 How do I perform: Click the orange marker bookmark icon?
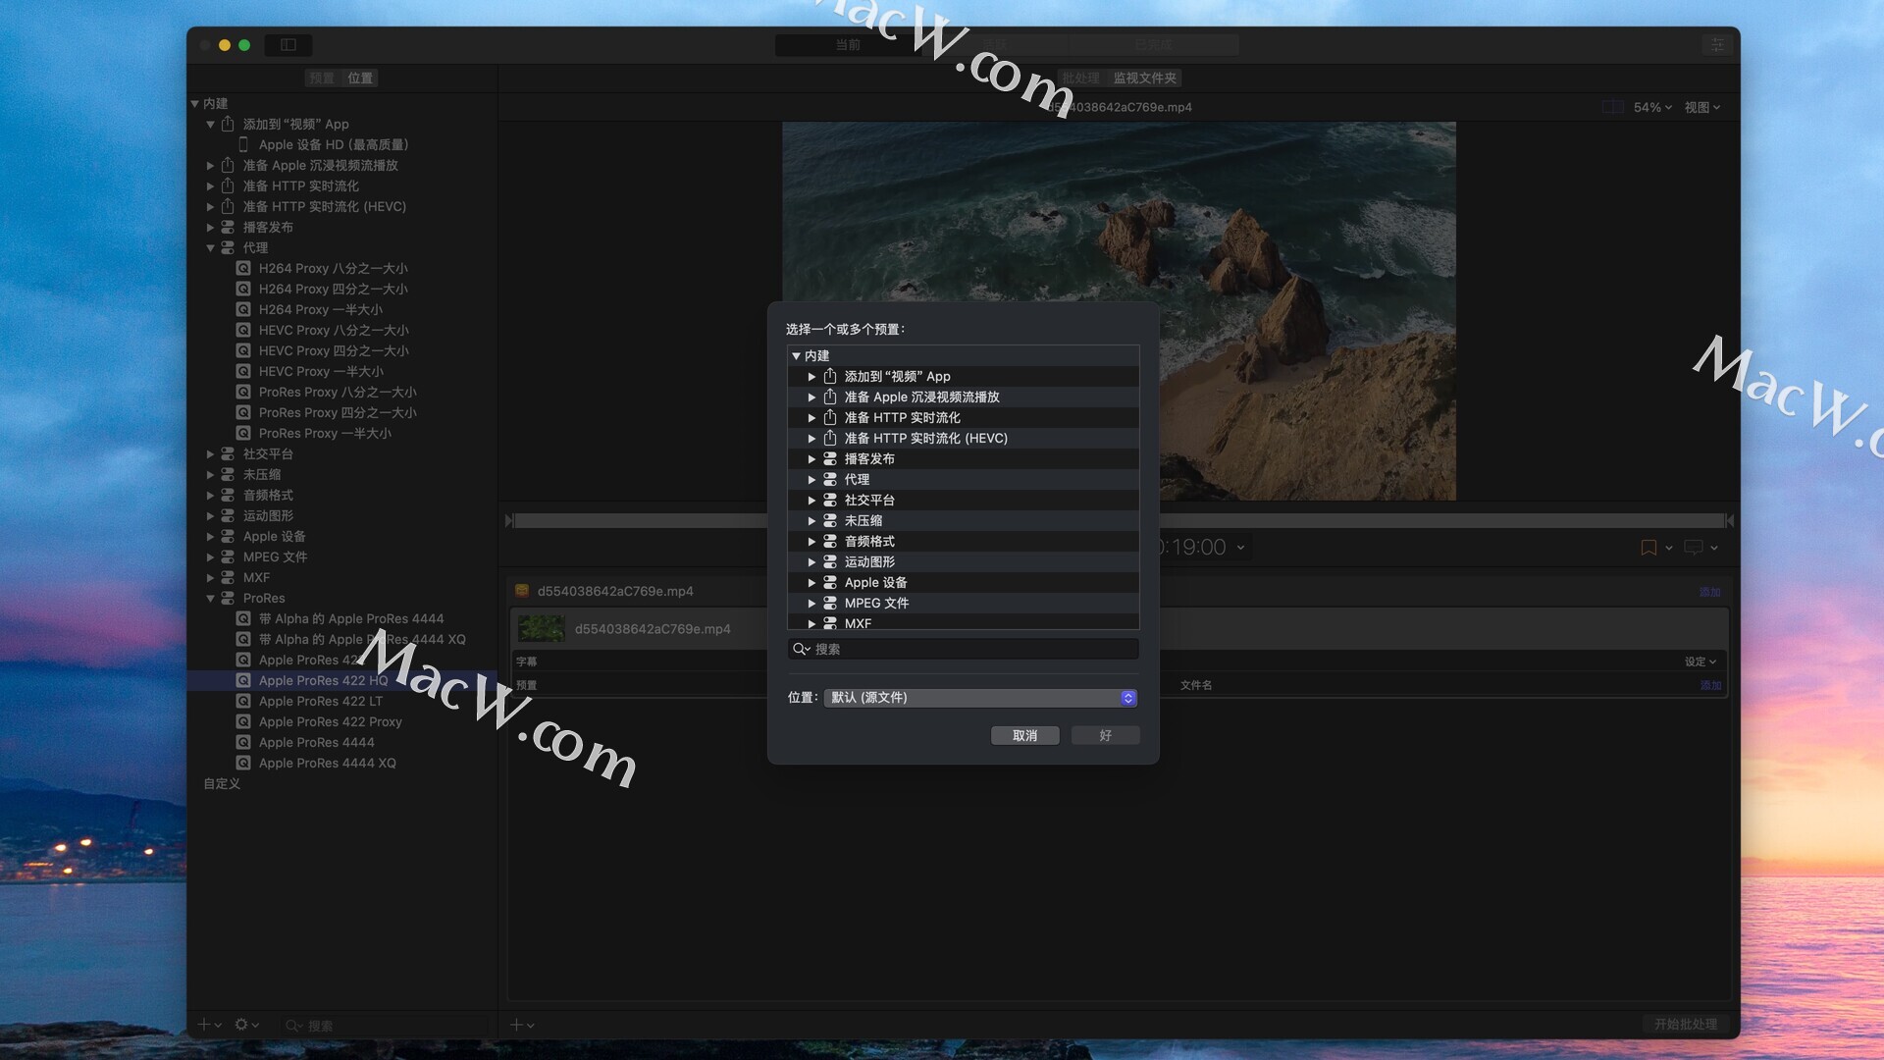[x=1648, y=548]
